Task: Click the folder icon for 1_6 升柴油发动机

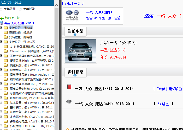Action: pyautogui.click(x=6, y=46)
